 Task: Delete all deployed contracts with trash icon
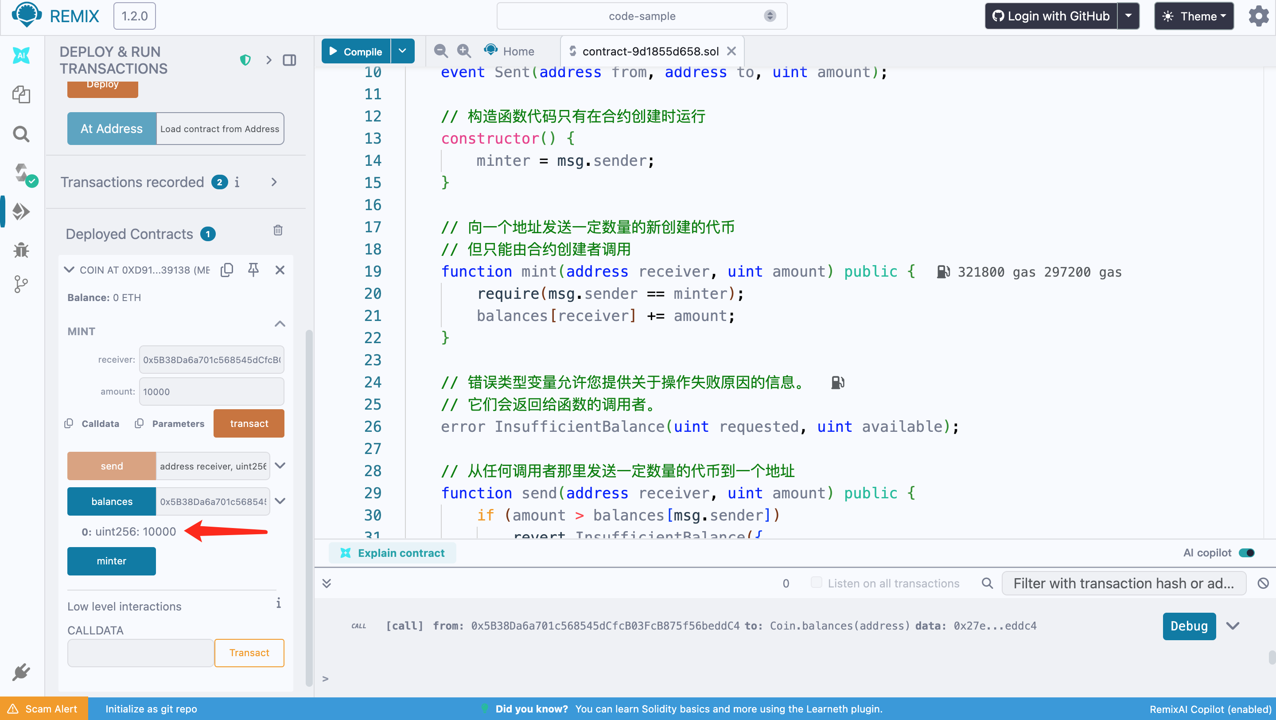coord(278,231)
